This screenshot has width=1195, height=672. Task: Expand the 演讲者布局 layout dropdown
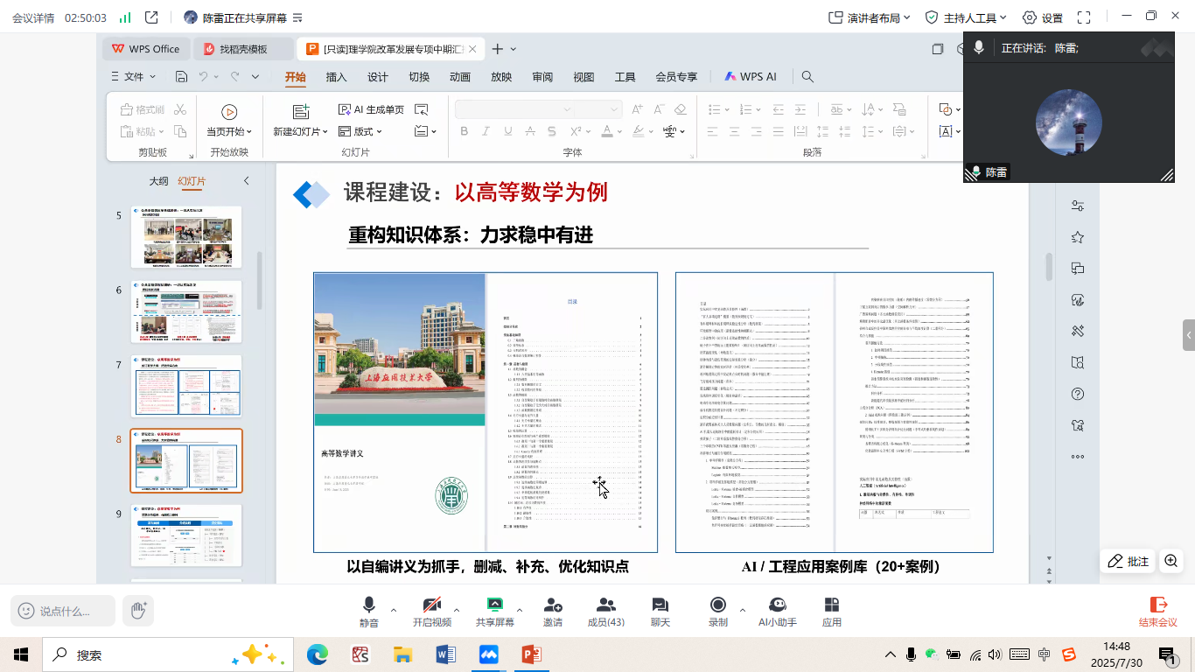tap(870, 17)
